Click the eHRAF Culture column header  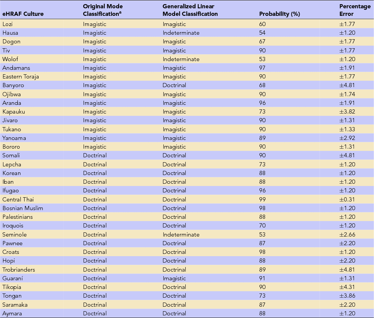click(x=23, y=14)
